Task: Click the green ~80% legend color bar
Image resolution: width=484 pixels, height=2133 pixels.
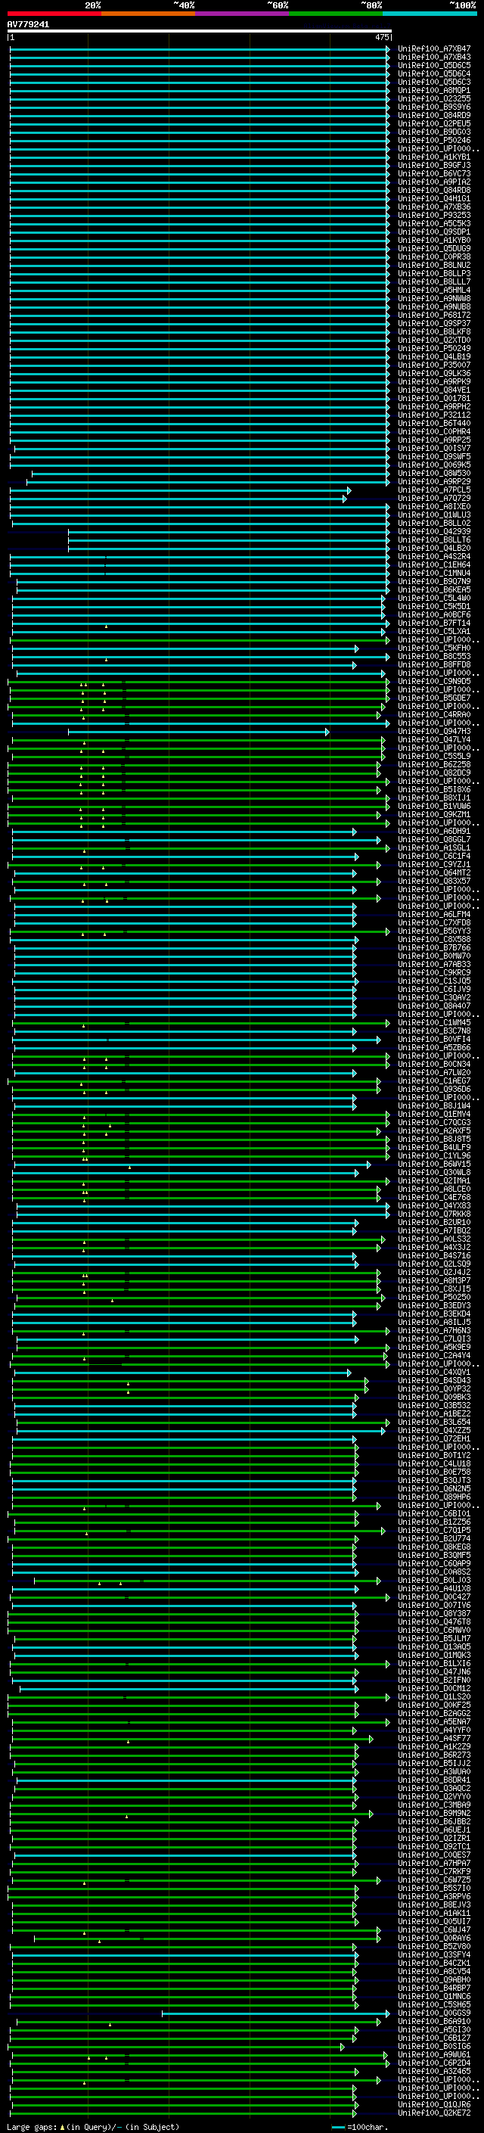Action: [x=336, y=14]
